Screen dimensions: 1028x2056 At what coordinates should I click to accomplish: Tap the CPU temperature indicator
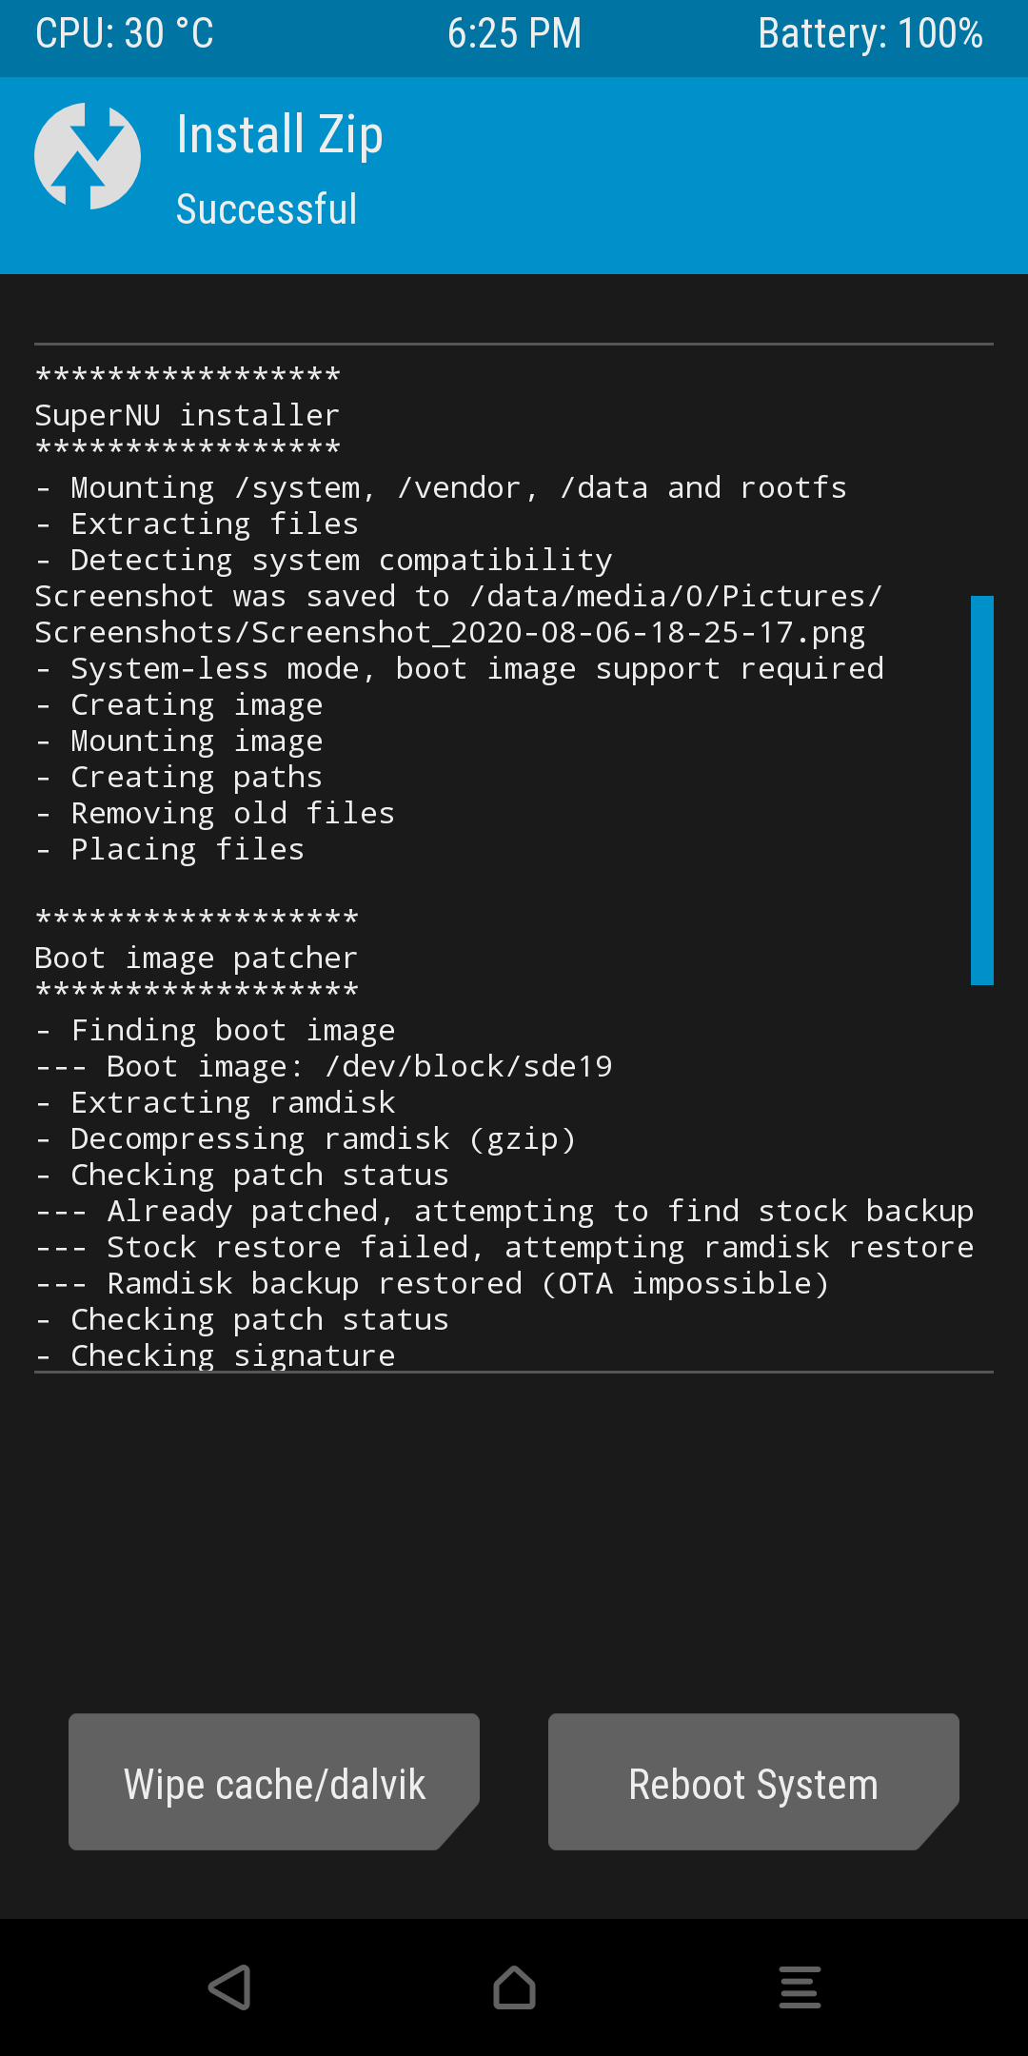coord(125,33)
